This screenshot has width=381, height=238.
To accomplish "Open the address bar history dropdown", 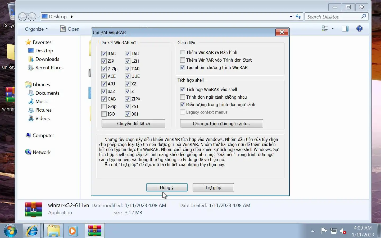I will click(291, 17).
